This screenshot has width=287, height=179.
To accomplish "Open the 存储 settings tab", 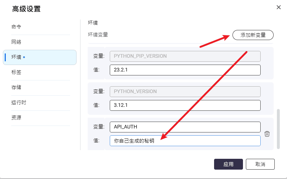I will pyautogui.click(x=16, y=87).
